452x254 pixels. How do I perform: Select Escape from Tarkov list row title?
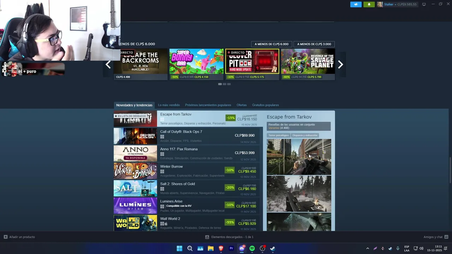click(176, 114)
